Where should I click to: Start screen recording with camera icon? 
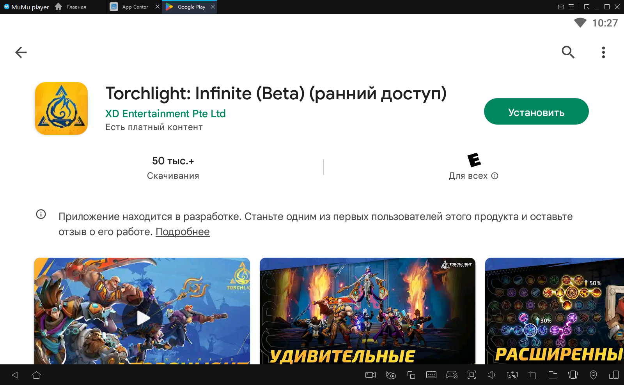pyautogui.click(x=370, y=375)
